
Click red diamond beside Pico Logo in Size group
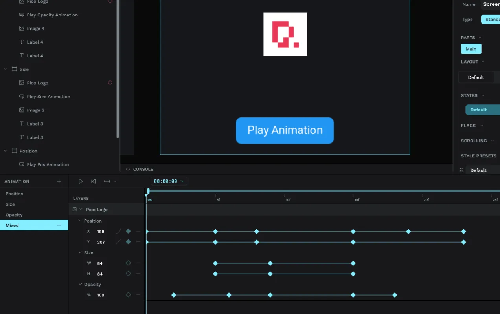pyautogui.click(x=110, y=83)
